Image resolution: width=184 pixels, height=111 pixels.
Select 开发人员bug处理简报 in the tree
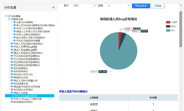click(27, 96)
